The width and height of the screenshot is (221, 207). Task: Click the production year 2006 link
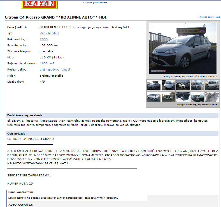(44, 39)
